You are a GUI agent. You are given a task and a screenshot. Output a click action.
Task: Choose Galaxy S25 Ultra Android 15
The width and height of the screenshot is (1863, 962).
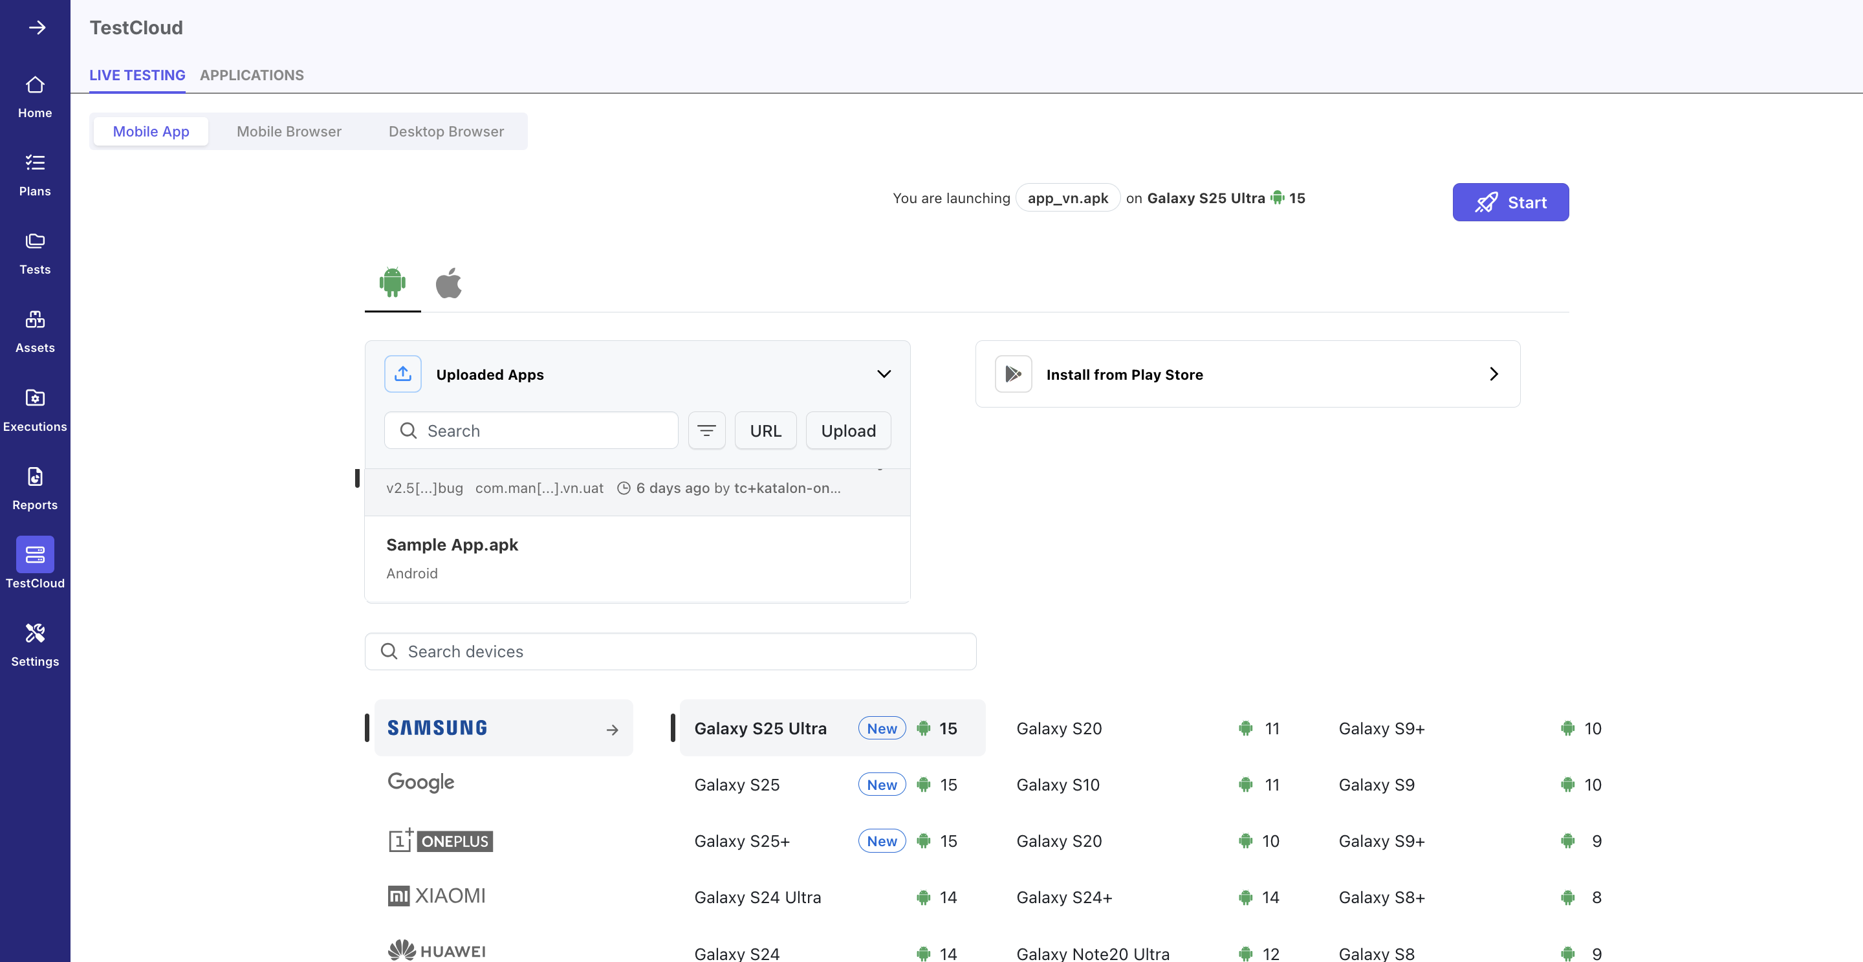(x=833, y=728)
